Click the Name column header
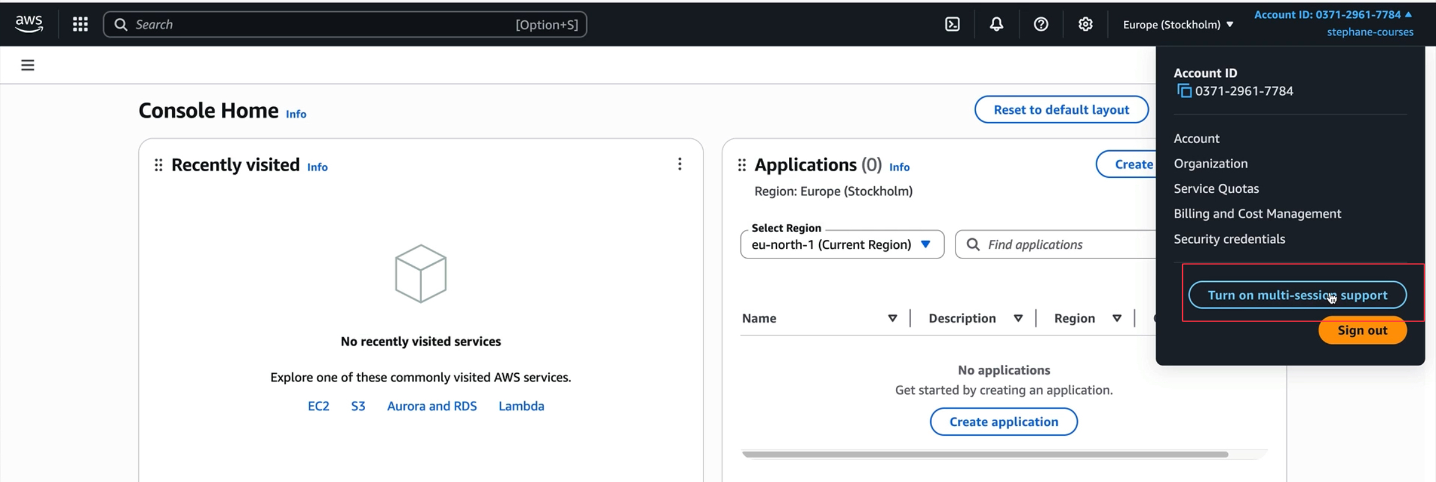The width and height of the screenshot is (1436, 482). coord(759,318)
